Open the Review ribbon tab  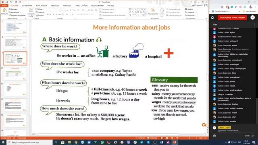[x=98, y=6]
